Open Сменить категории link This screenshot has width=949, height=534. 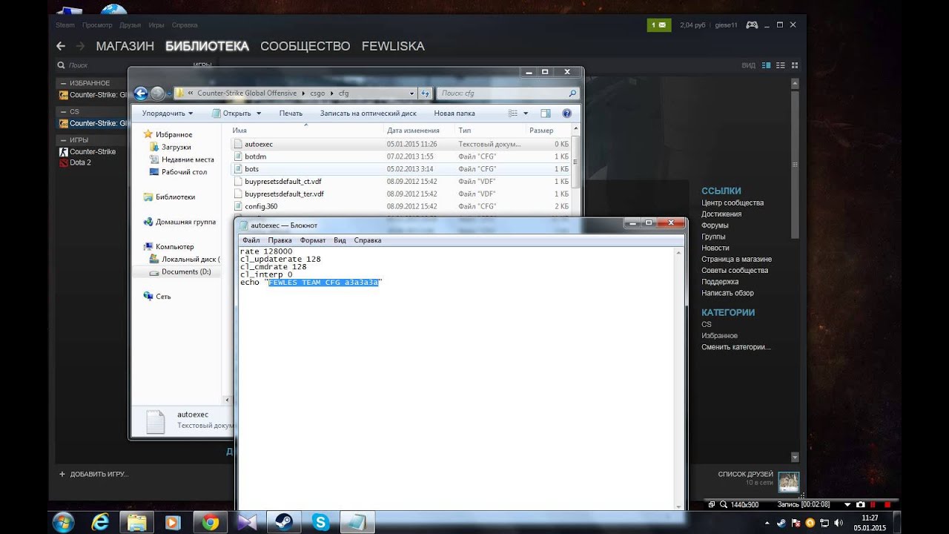pos(736,347)
